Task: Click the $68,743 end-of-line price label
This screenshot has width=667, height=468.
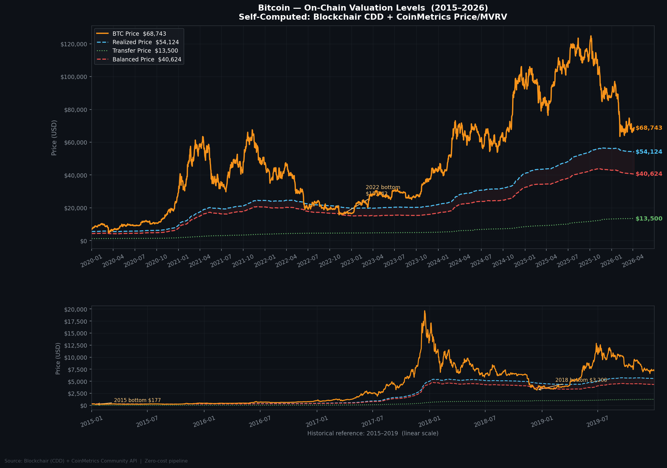Action: 649,128
